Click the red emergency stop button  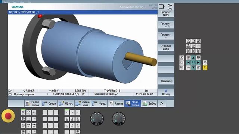(8, 116)
